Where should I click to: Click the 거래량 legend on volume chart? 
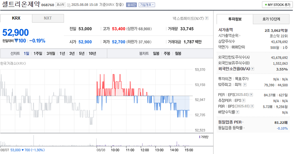204,137
